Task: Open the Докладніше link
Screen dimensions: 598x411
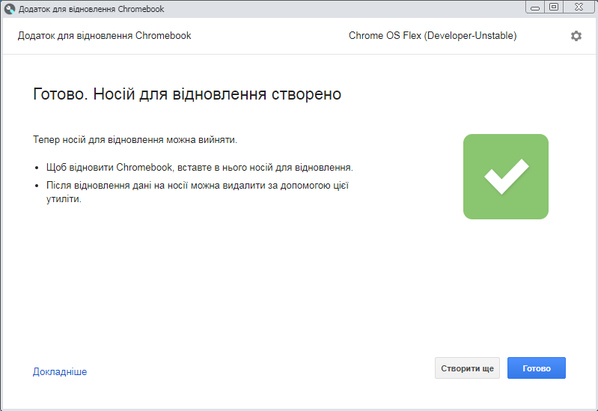Action: (60, 371)
